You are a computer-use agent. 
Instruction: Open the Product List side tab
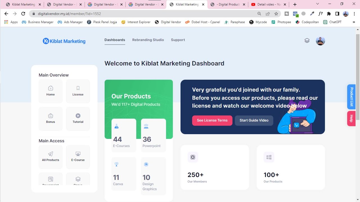click(351, 97)
